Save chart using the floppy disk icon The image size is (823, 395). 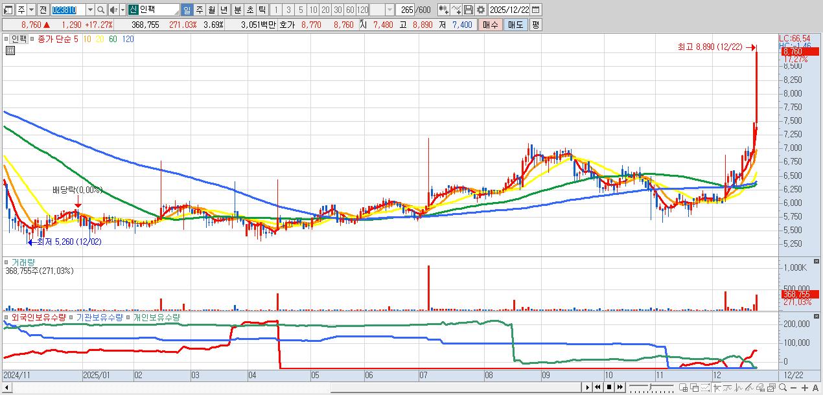468,10
